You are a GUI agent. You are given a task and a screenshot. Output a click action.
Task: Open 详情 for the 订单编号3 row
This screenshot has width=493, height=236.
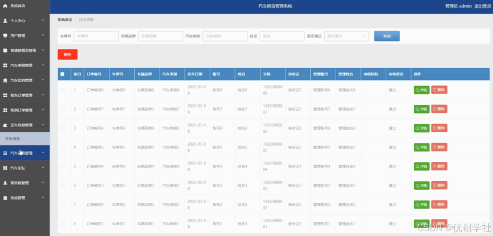coord(422,185)
